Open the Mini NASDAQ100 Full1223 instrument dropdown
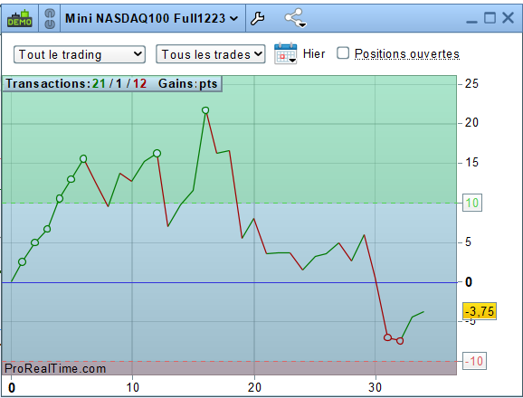This screenshot has width=523, height=398. point(152,18)
